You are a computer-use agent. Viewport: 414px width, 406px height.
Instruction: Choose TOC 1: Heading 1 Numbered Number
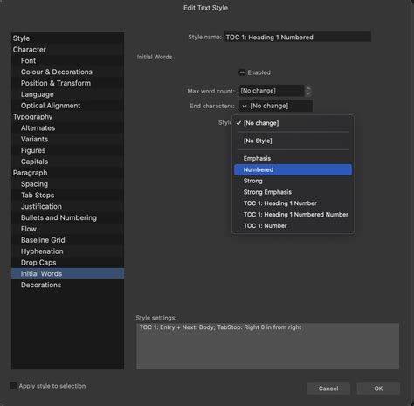[x=293, y=215]
